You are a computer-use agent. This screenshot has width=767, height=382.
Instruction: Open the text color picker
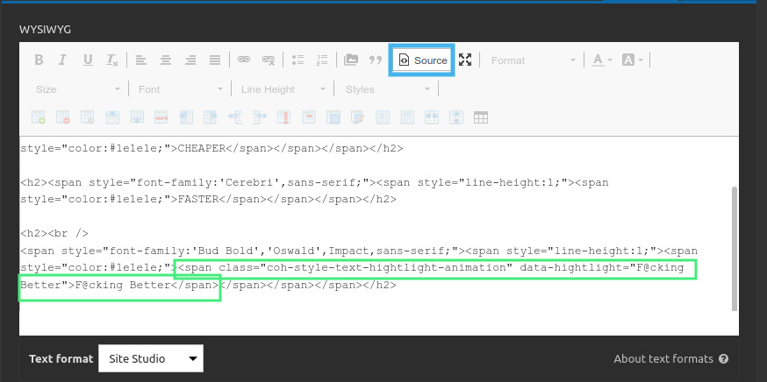pos(601,60)
